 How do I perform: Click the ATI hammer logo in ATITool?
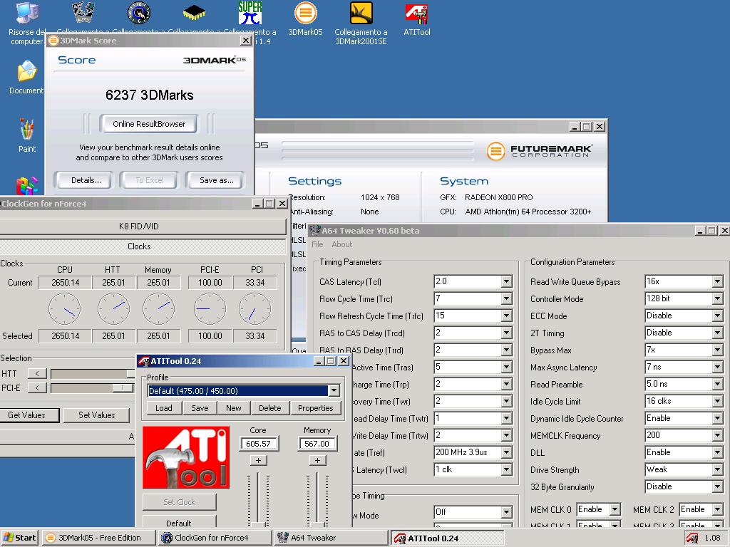(186, 457)
